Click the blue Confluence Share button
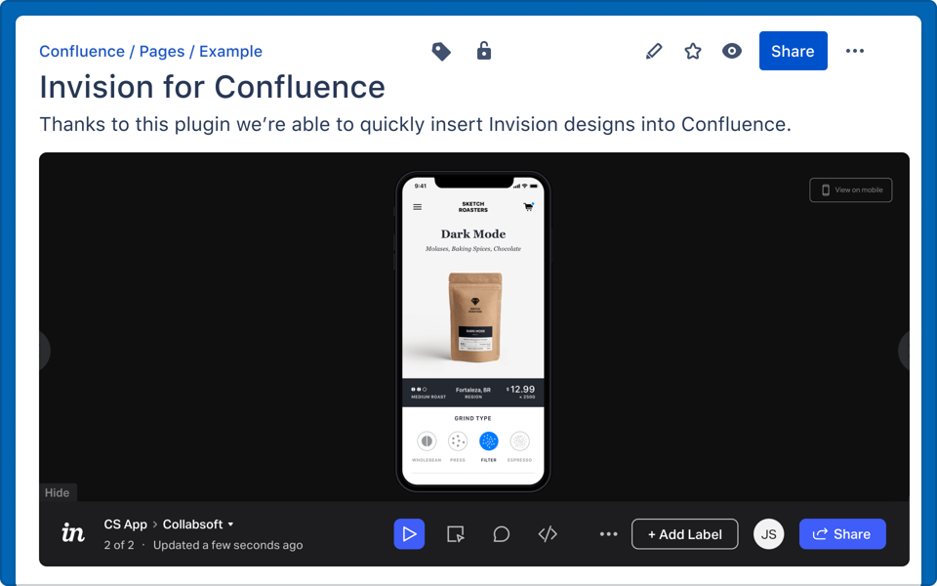The width and height of the screenshot is (937, 586). click(x=793, y=51)
